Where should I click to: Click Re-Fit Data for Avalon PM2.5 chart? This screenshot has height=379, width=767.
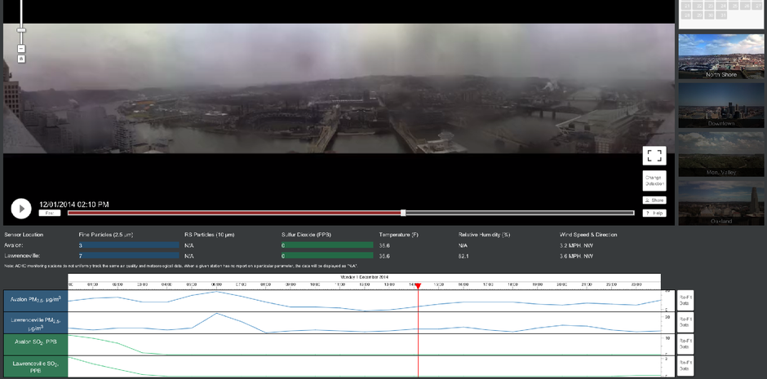coord(685,301)
